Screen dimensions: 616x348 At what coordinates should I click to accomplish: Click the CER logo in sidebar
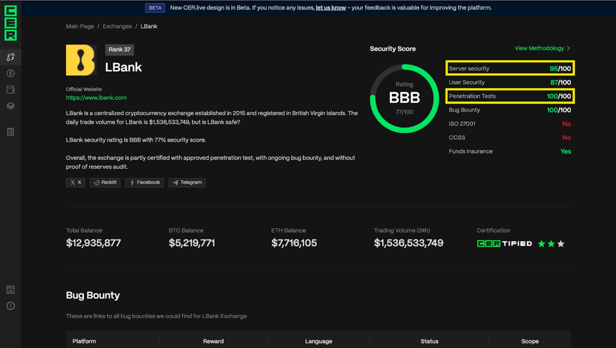[11, 23]
